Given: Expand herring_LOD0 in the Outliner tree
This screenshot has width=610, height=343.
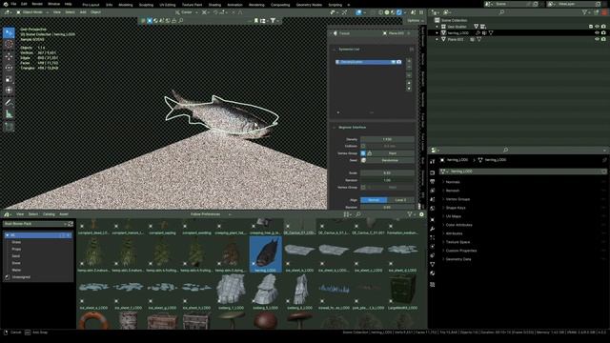Looking at the screenshot, I should (x=437, y=33).
